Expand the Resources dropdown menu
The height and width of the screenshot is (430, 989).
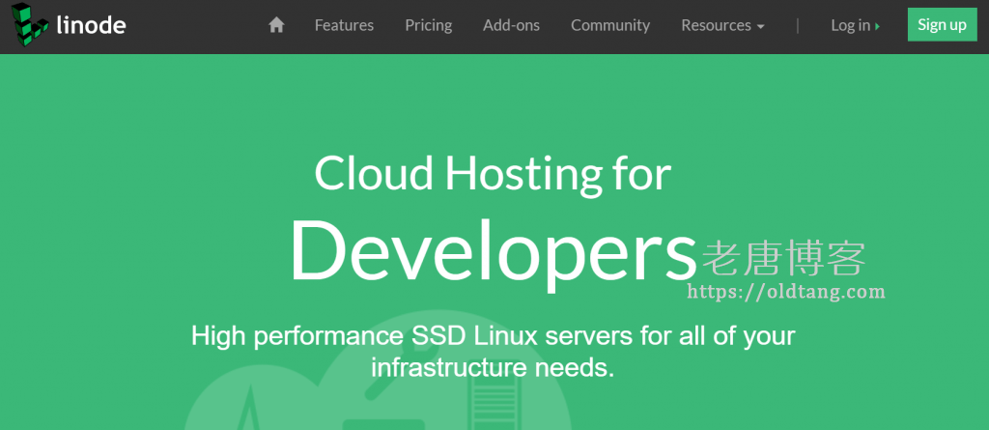722,25
